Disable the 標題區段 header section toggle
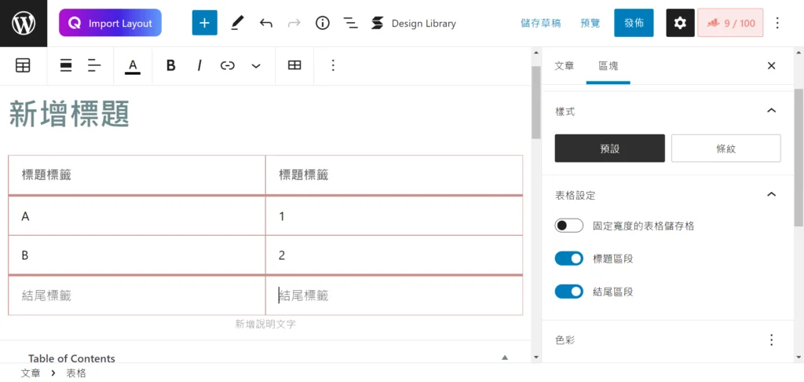Screen dimensions: 804x382 [568, 259]
